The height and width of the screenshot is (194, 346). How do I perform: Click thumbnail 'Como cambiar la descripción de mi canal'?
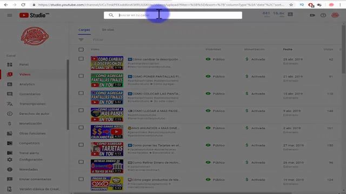tap(107, 63)
